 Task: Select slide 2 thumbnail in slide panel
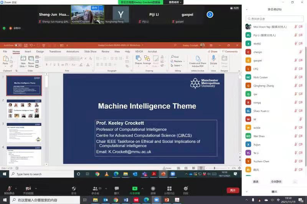point(24,109)
